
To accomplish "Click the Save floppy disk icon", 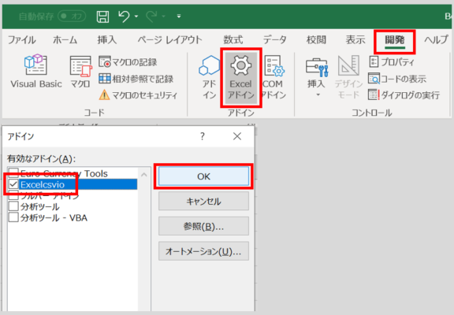I will 102,17.
